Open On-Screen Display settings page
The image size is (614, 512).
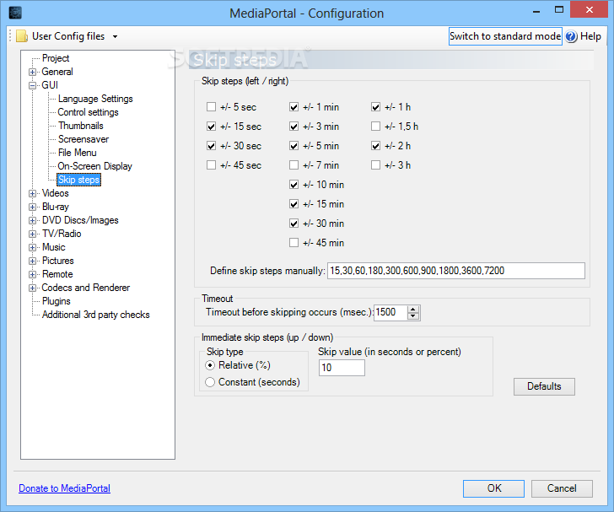[x=95, y=166]
